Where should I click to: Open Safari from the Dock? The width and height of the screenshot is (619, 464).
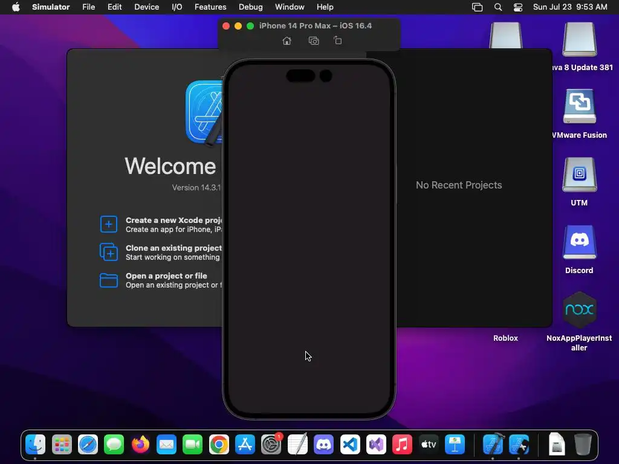(88, 445)
